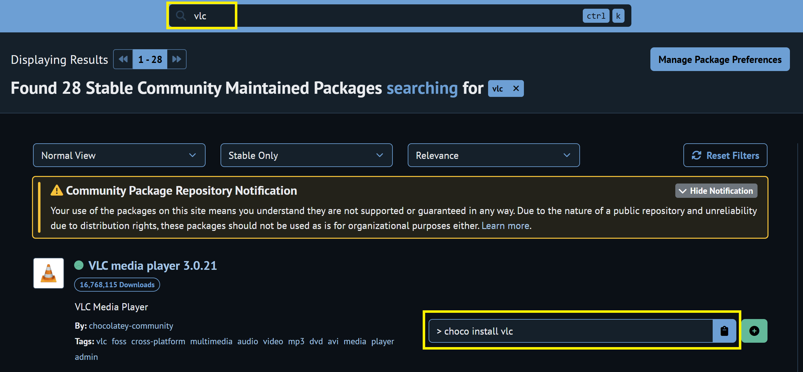Select the player tag
This screenshot has height=372, width=803.
click(382, 341)
